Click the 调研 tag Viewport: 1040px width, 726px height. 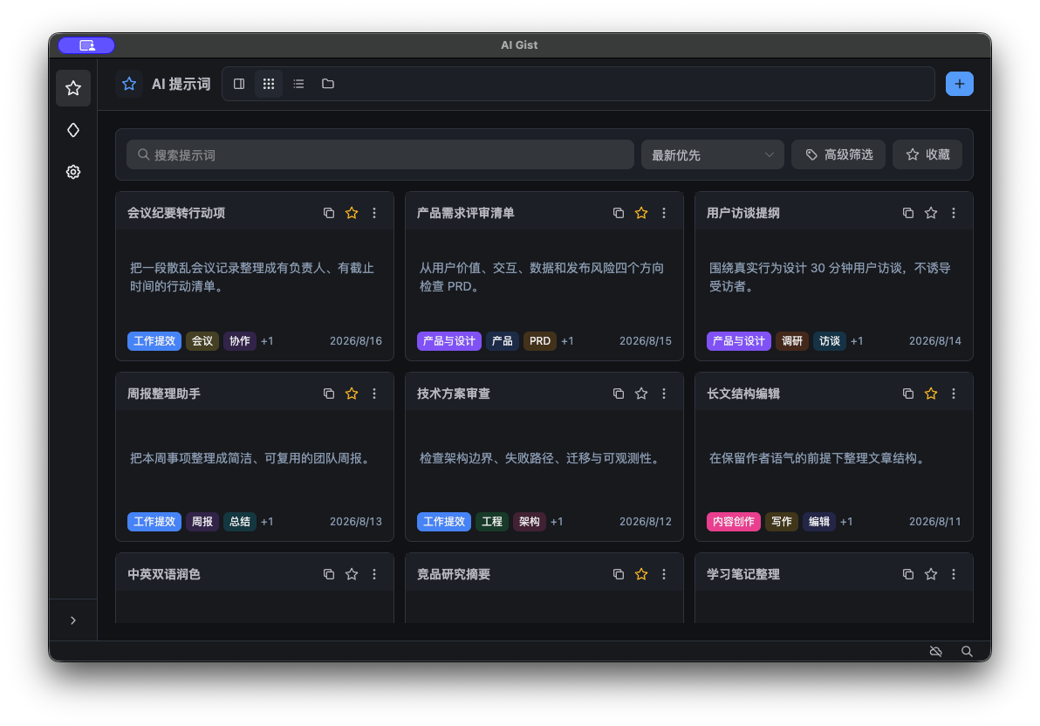pyautogui.click(x=792, y=341)
